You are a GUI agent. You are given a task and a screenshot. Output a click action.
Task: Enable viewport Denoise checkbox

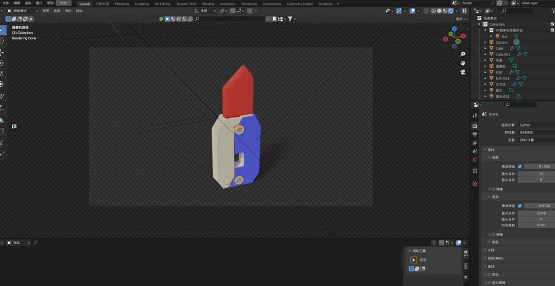[x=493, y=189]
